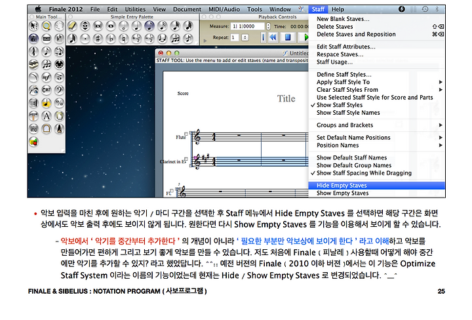This screenshot has width=472, height=320.
Task: Choose Define Staff Styles...
Action: 377,74
